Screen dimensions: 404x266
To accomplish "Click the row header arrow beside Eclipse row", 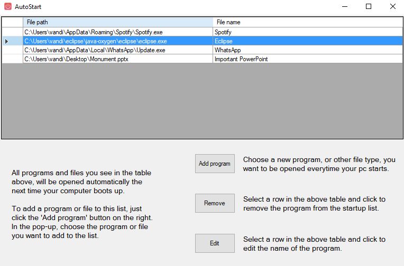I will pos(12,41).
